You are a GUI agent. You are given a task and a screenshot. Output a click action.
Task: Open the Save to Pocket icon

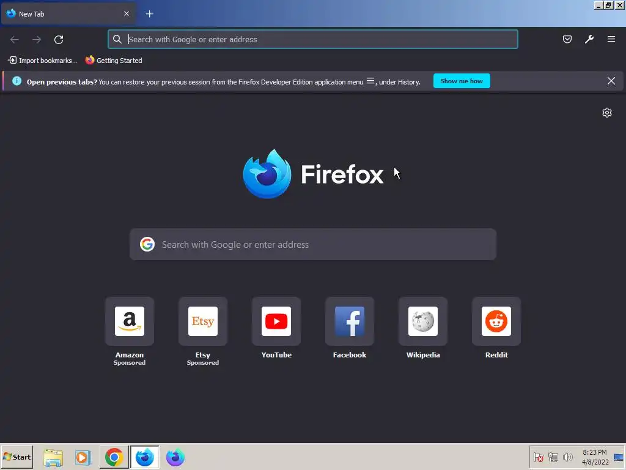[567, 39]
